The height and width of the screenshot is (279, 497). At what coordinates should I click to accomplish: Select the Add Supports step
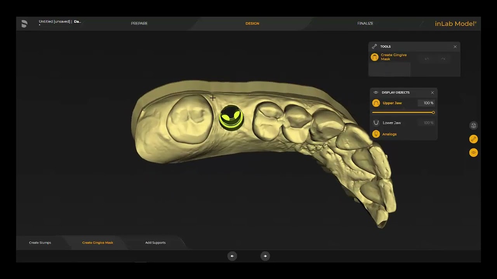point(155,243)
